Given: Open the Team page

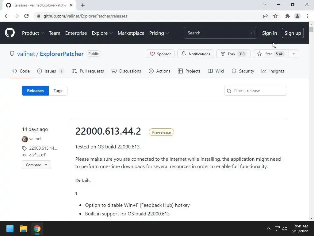Looking at the screenshot, I should [x=55, y=33].
